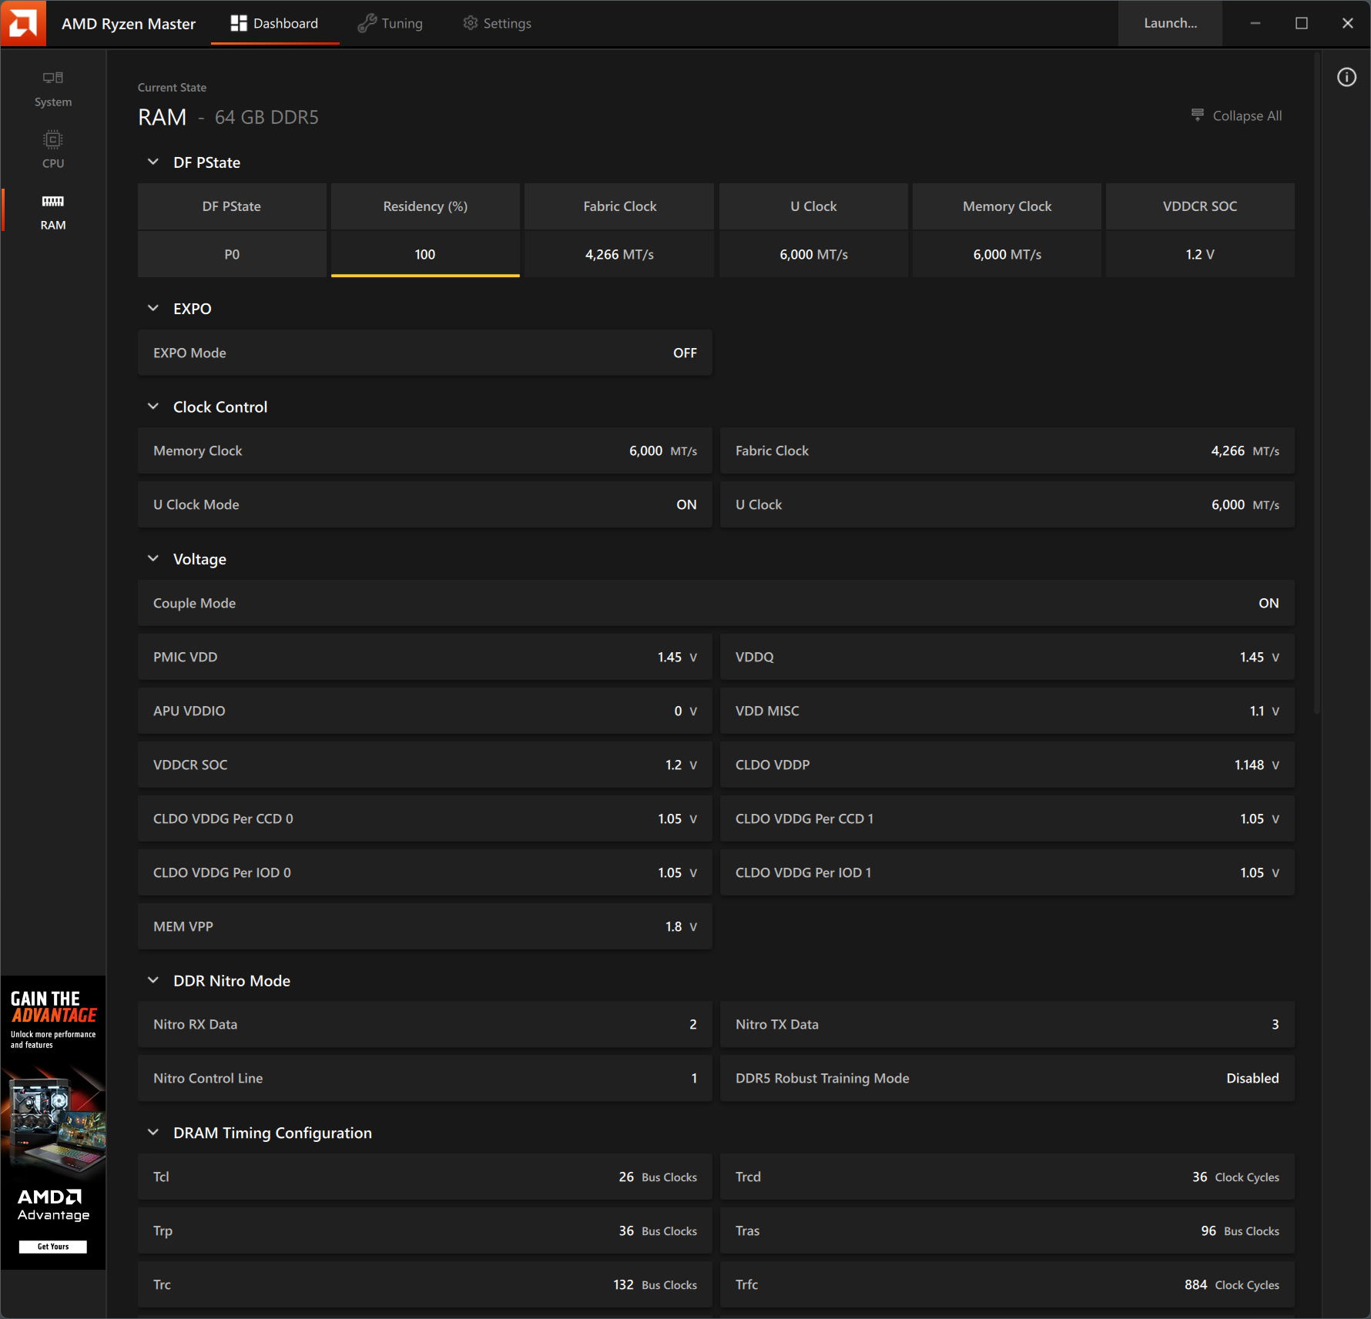1371x1319 pixels.
Task: Click the VDDQ voltage row
Action: click(1007, 657)
